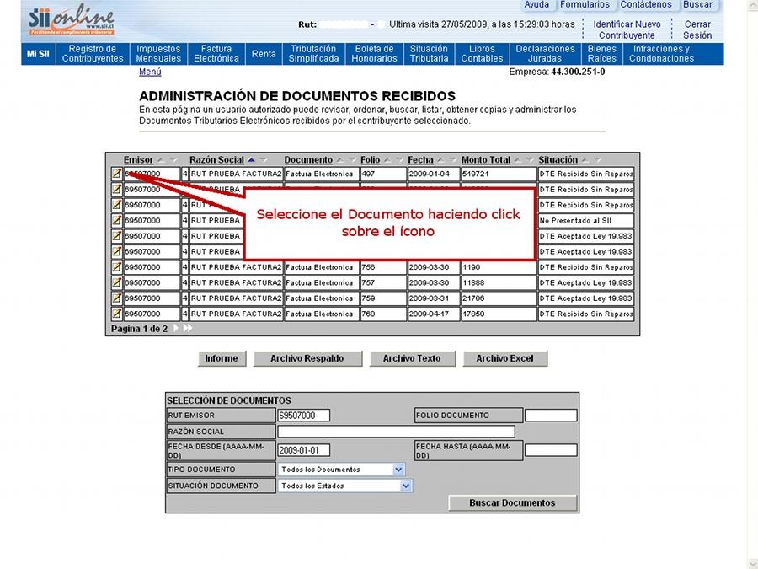This screenshot has height=569, width=758.
Task: Open Declaraciones Juradas menu
Action: 545,54
